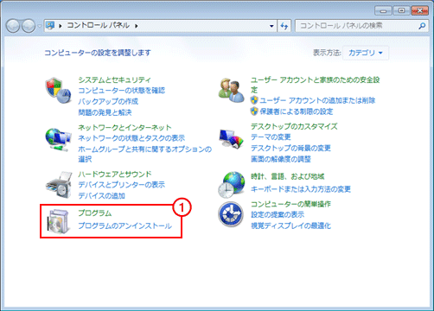The height and width of the screenshot is (311, 434).
Task: Open 設定の提案の表示 link
Action: pos(278,214)
